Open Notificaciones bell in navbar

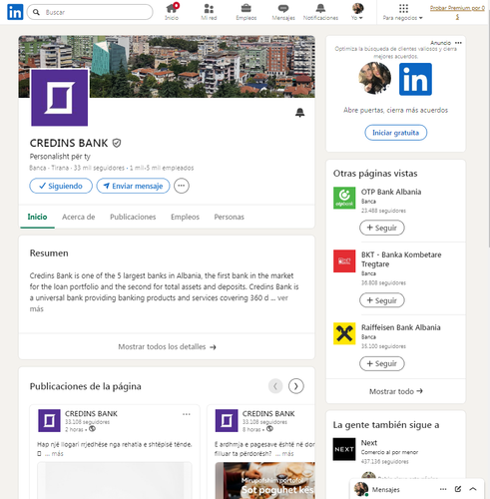[x=320, y=12]
